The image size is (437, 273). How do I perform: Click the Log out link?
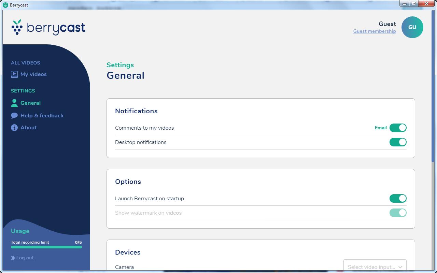[x=25, y=258]
